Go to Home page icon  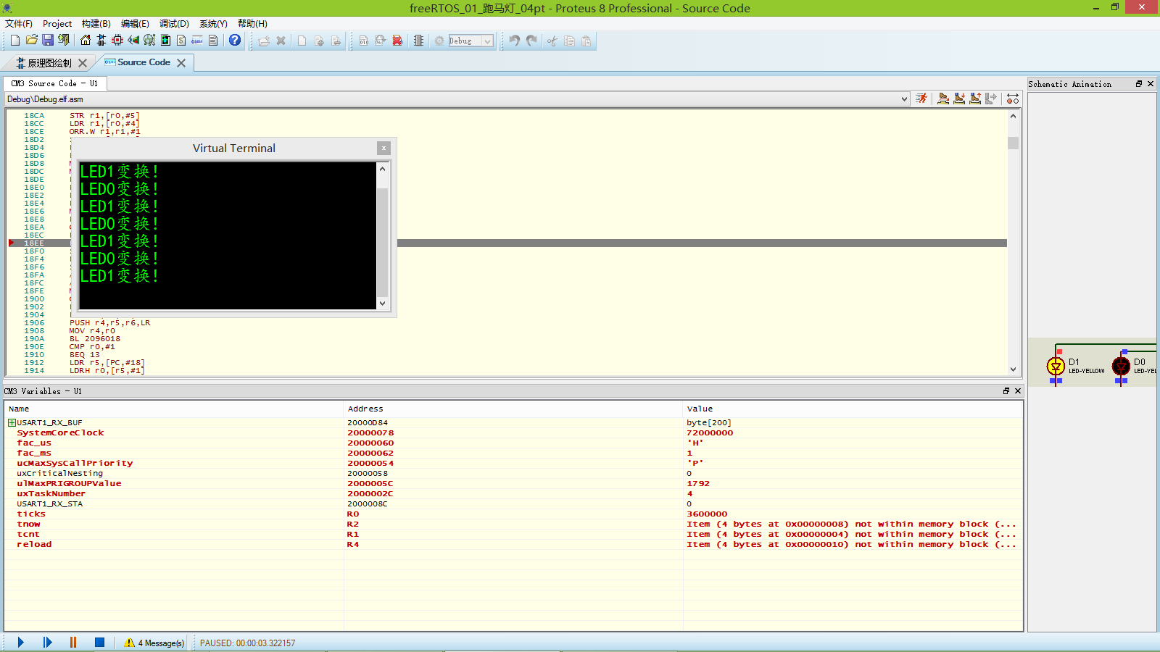(x=86, y=41)
